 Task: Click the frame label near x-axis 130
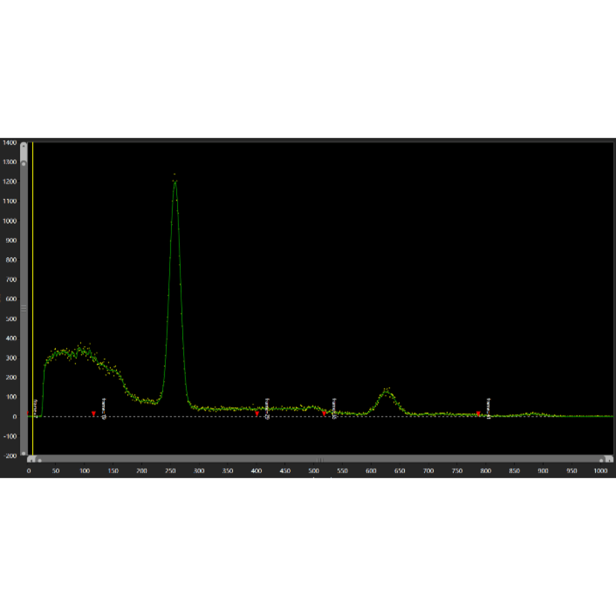coord(104,409)
